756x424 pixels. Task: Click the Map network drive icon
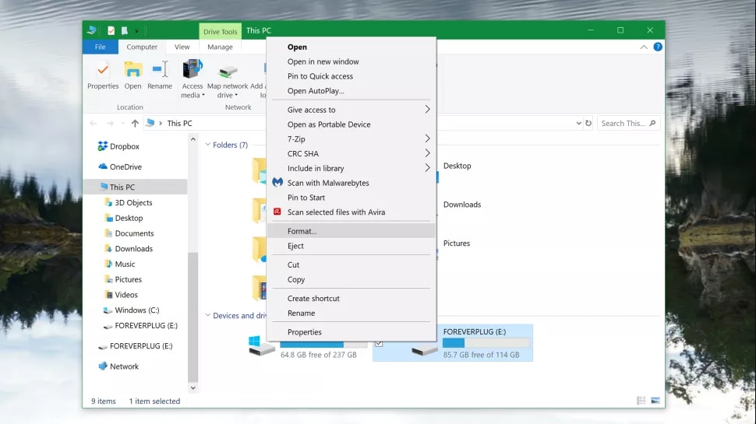tap(228, 72)
